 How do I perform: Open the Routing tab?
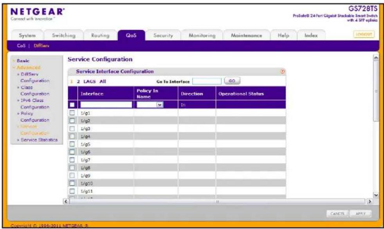tap(100, 36)
